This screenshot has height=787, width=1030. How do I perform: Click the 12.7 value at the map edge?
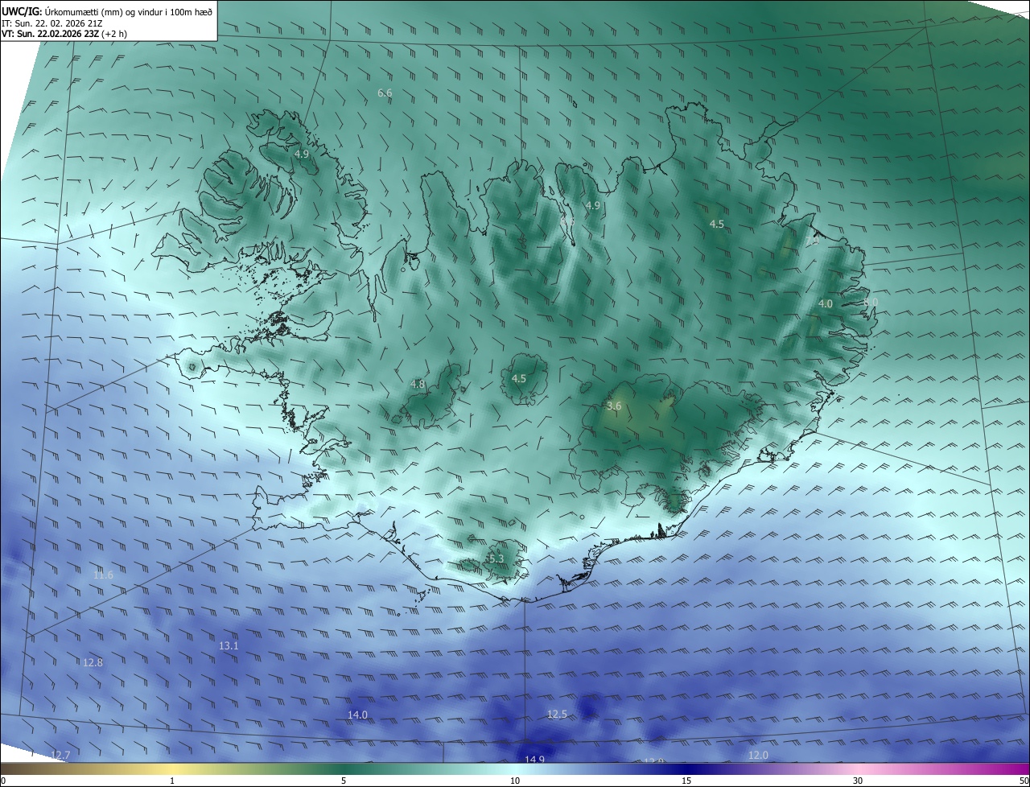tap(60, 755)
